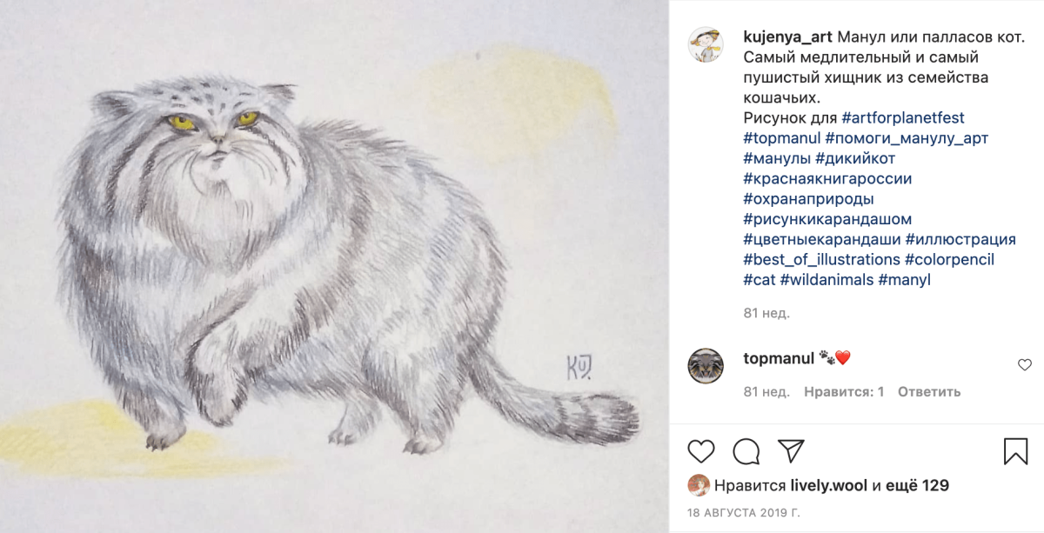
Task: Open topmanul's avatar picture
Action: [706, 365]
